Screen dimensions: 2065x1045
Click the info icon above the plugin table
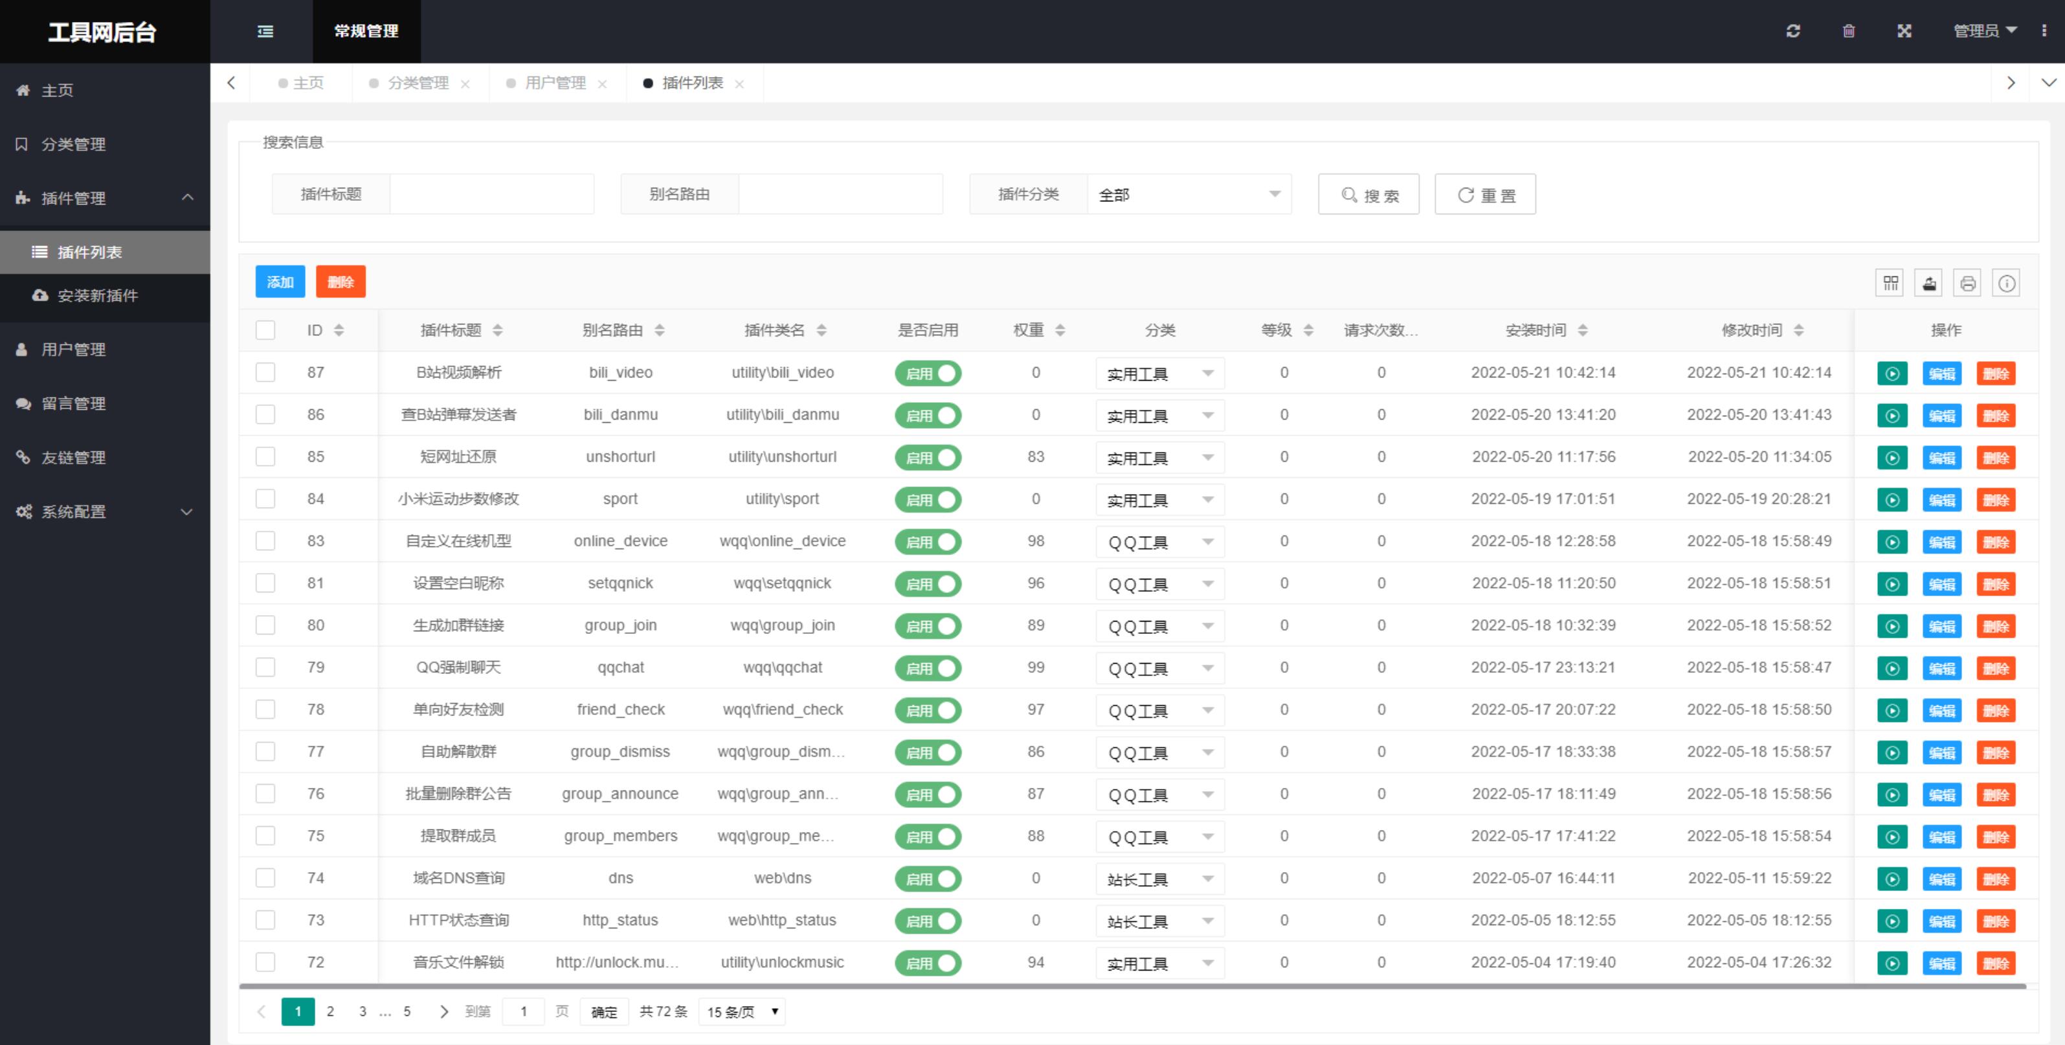pyautogui.click(x=2007, y=282)
